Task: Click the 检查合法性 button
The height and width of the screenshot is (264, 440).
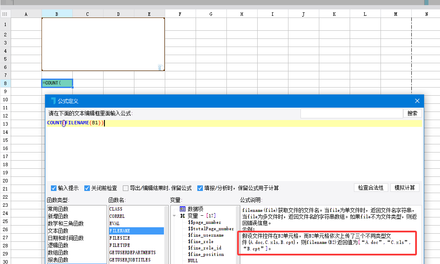Action: 371,188
